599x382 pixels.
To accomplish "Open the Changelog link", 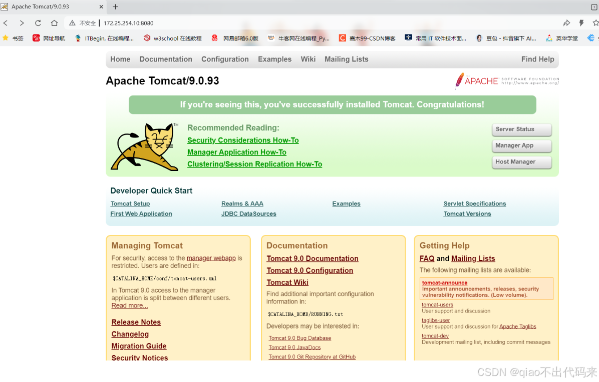I will [x=130, y=334].
